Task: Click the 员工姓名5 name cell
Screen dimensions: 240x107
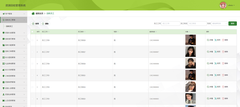Action: tap(82, 75)
